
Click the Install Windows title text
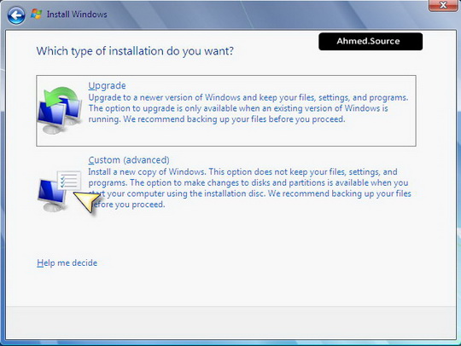coord(77,14)
